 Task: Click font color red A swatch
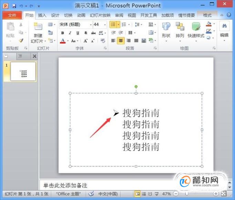pyautogui.click(x=63, y=41)
